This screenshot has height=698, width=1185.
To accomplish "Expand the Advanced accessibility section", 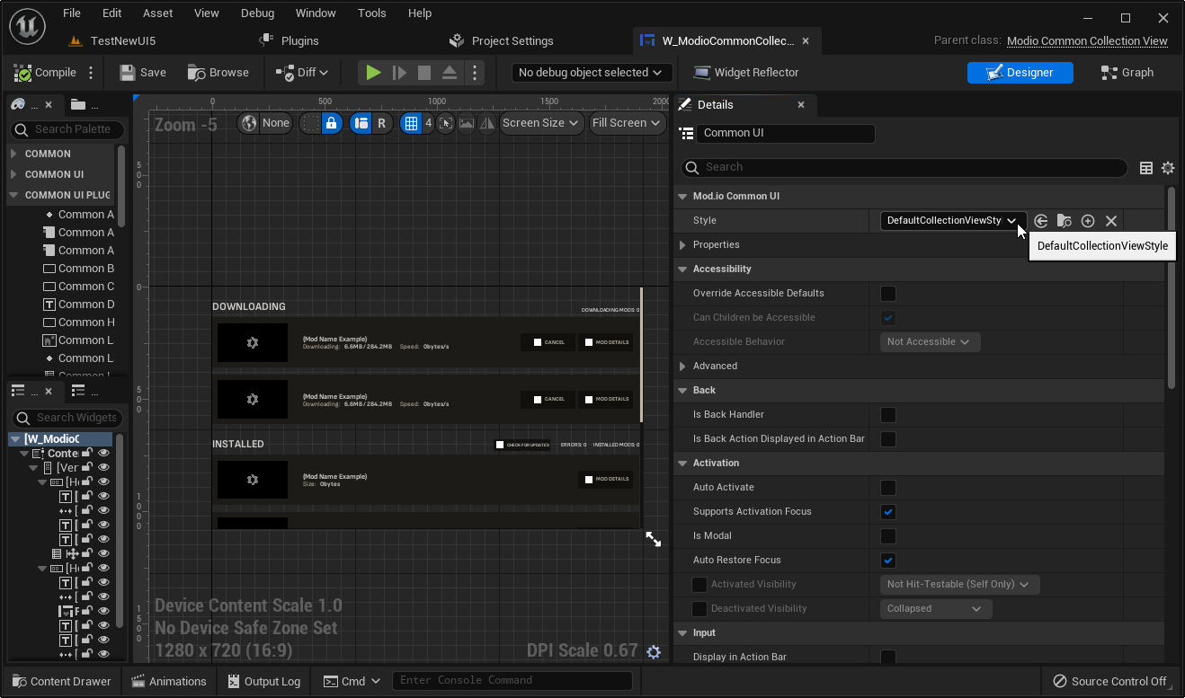I will pyautogui.click(x=682, y=367).
